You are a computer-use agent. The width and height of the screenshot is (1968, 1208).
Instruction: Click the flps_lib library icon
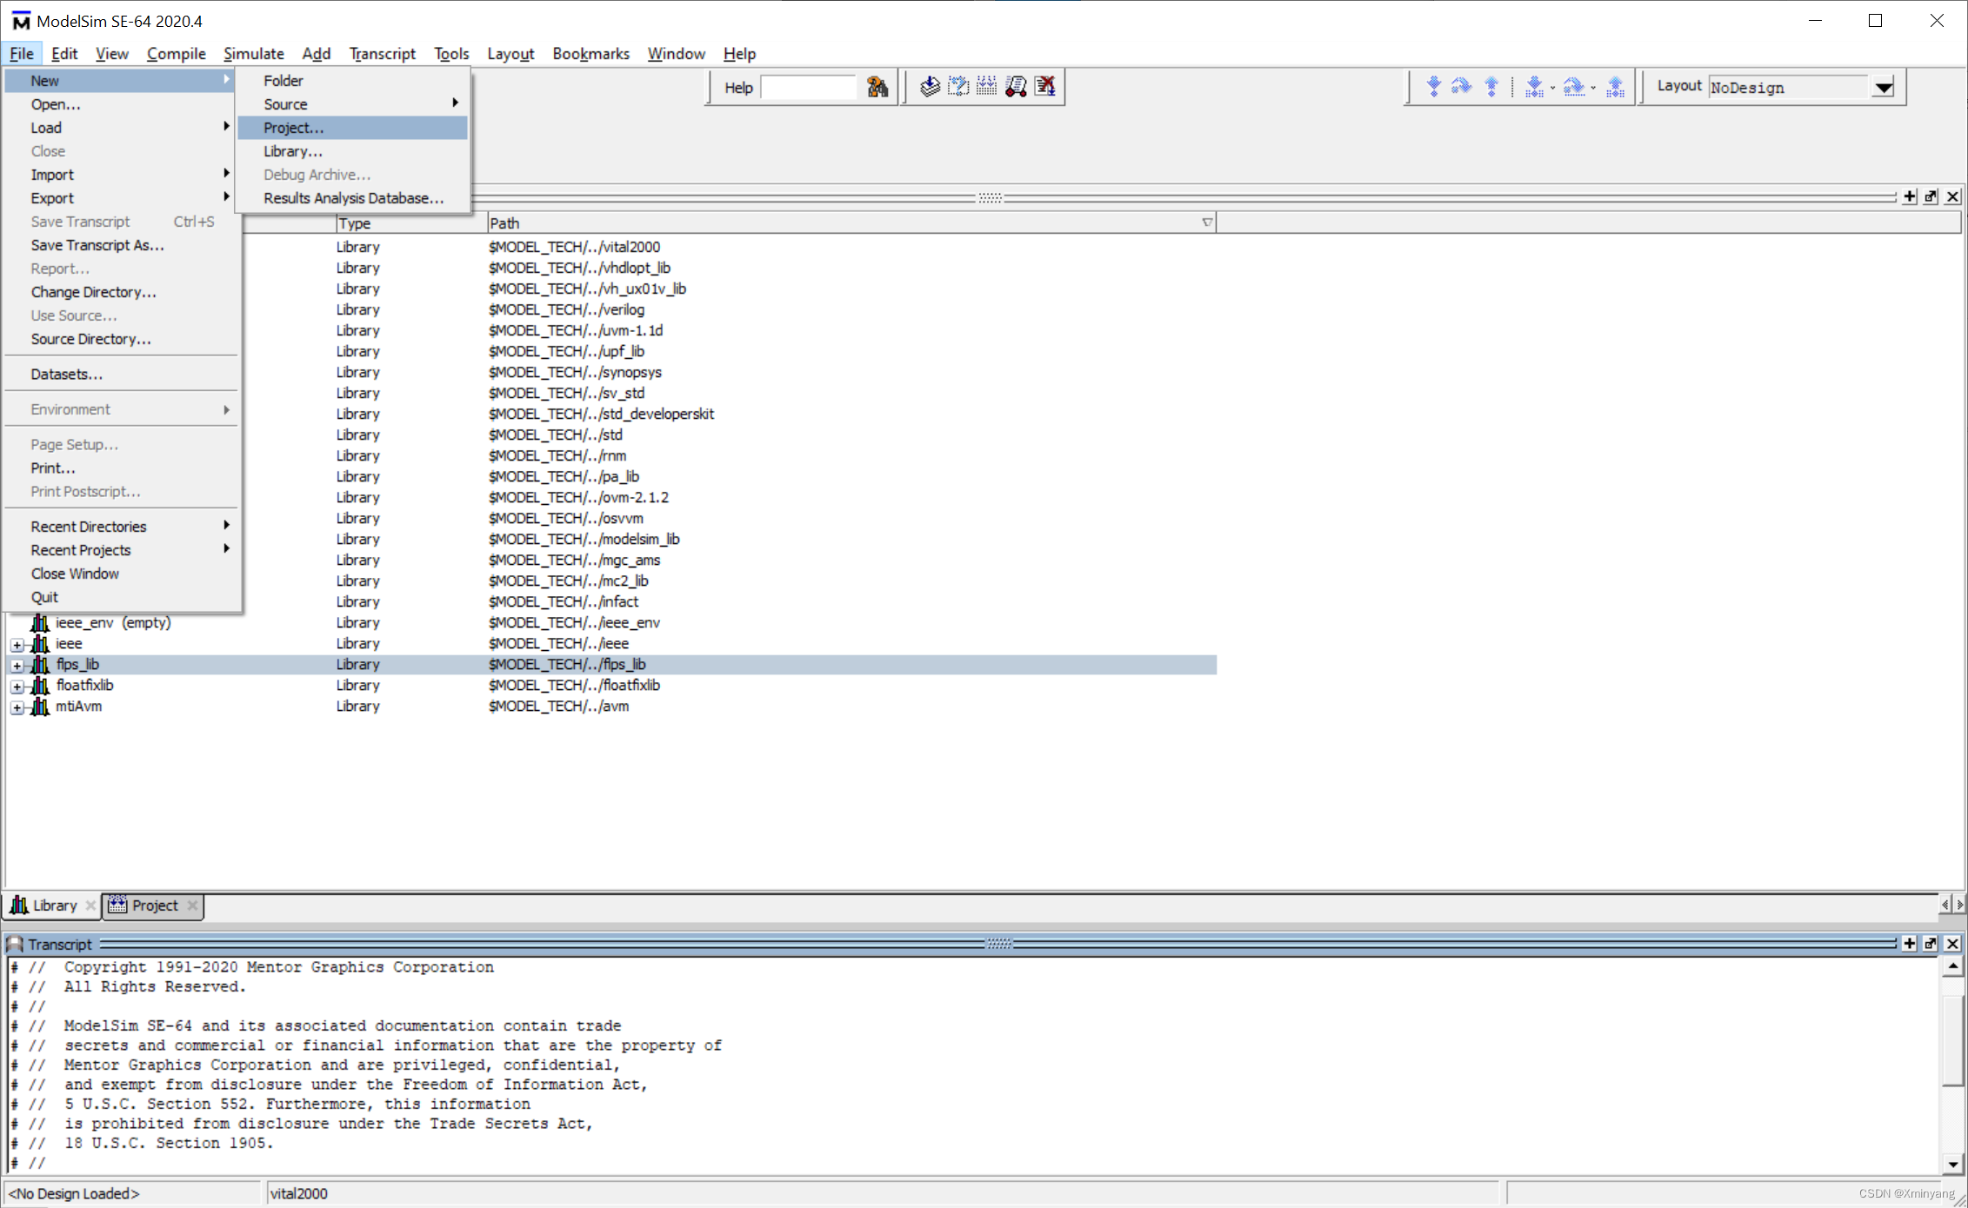coord(40,665)
